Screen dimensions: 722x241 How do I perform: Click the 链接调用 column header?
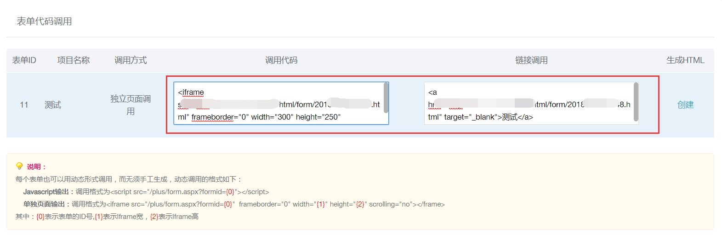(531, 60)
